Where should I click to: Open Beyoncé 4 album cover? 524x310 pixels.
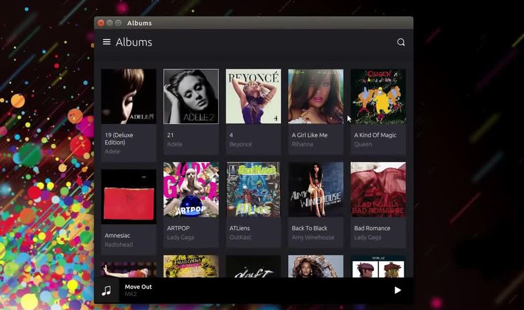click(253, 96)
